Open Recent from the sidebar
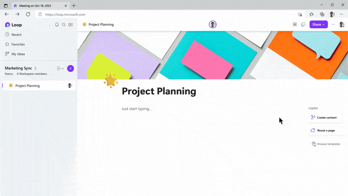Image resolution: width=348 pixels, height=196 pixels. pyautogui.click(x=16, y=34)
